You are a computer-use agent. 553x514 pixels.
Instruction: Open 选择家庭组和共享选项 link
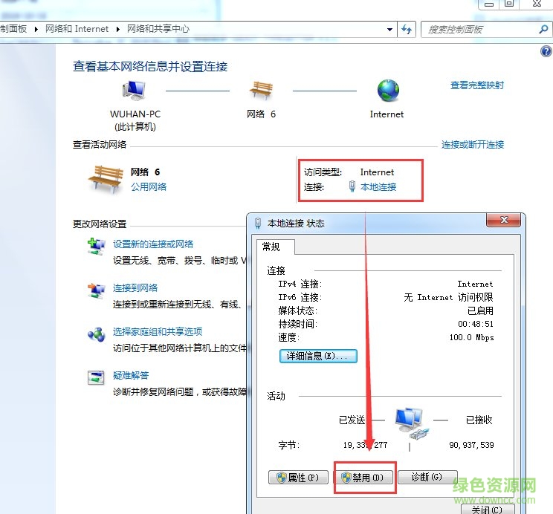(x=158, y=332)
